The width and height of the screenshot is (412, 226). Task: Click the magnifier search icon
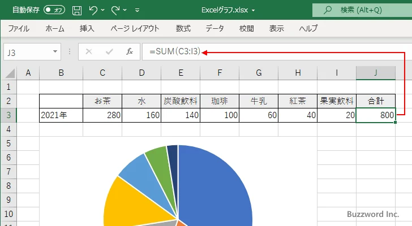[x=327, y=10]
